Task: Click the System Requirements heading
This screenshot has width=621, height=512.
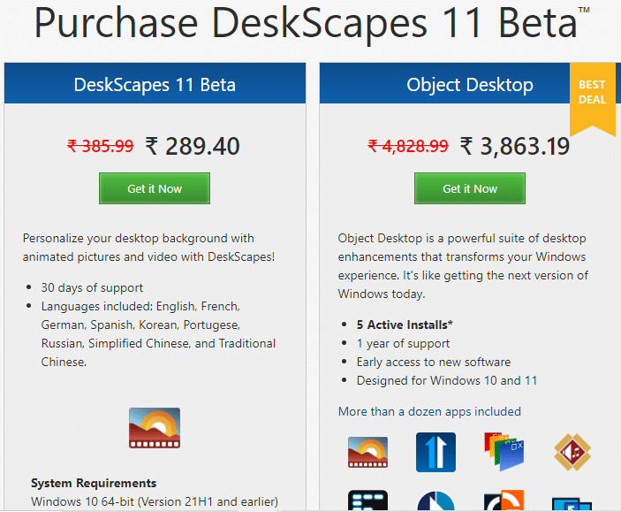Action: 94,483
